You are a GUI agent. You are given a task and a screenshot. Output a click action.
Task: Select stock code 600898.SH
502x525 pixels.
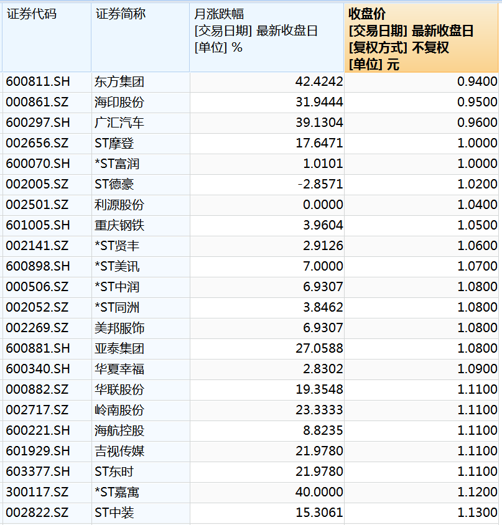coord(47,266)
